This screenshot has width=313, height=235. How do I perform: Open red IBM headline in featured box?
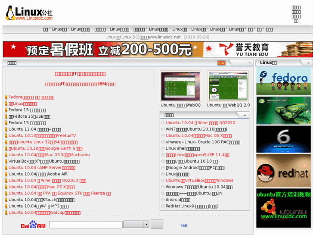click(x=80, y=84)
